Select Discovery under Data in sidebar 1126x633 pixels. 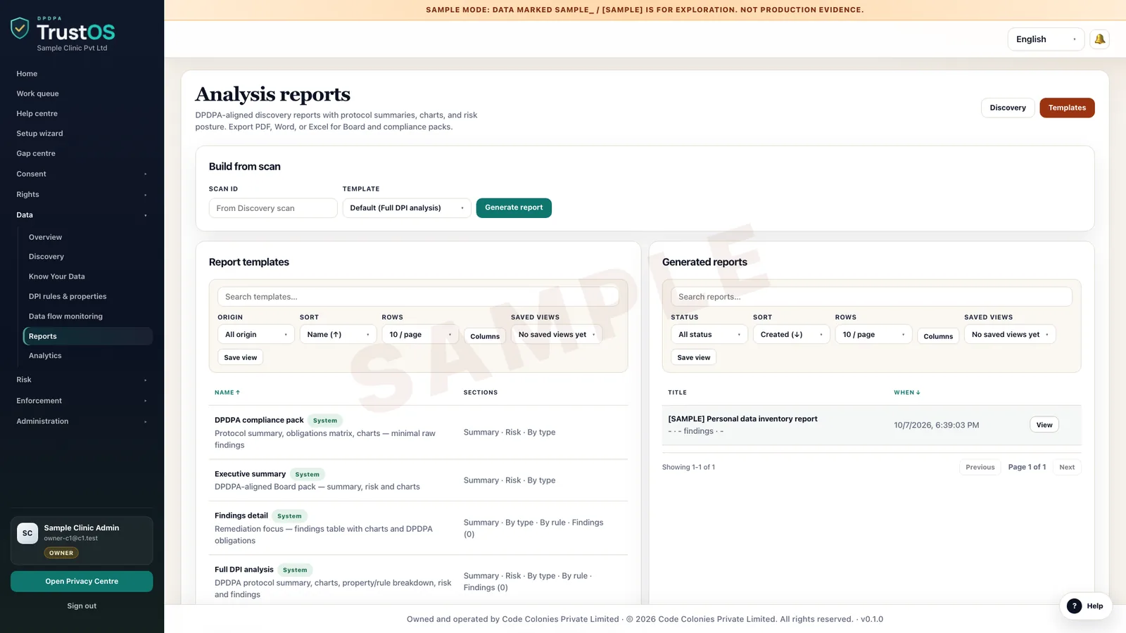coord(88,257)
